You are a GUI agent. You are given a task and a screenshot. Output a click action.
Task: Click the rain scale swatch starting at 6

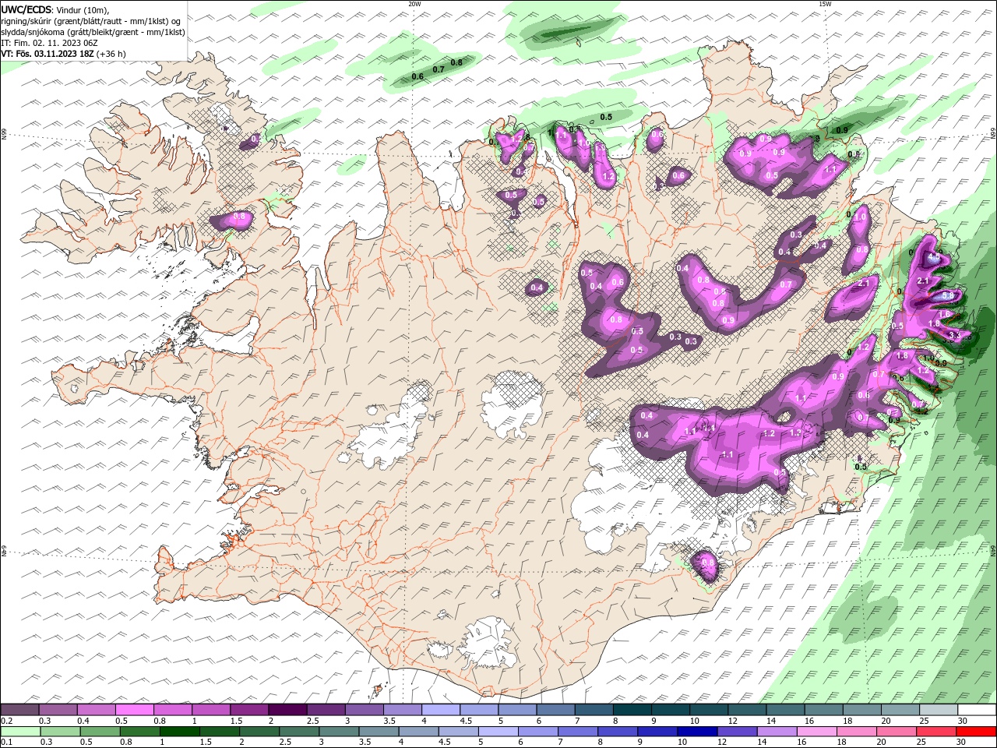click(x=537, y=732)
